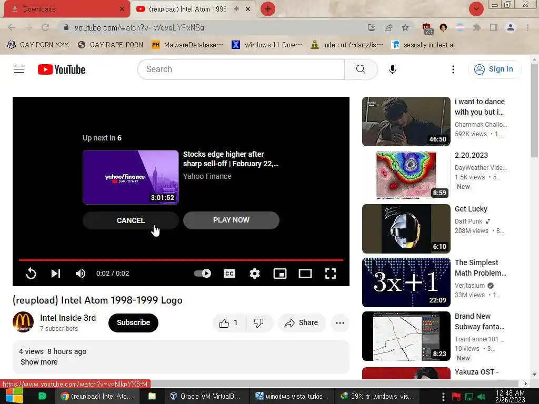
Task: Click the Stocks edge higher video title
Action: click(231, 159)
